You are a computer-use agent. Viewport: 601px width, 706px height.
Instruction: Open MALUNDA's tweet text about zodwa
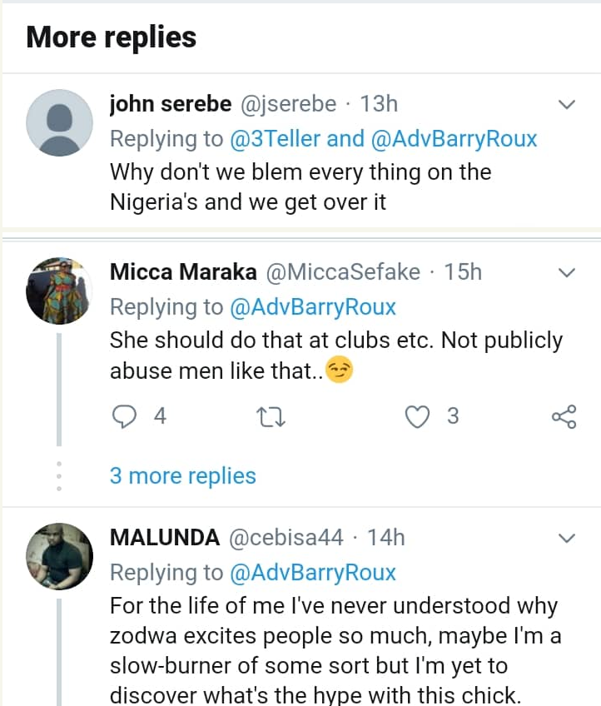pyautogui.click(x=333, y=649)
